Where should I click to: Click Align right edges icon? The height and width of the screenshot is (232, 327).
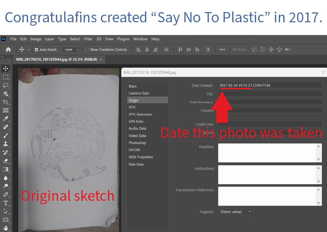(156, 49)
